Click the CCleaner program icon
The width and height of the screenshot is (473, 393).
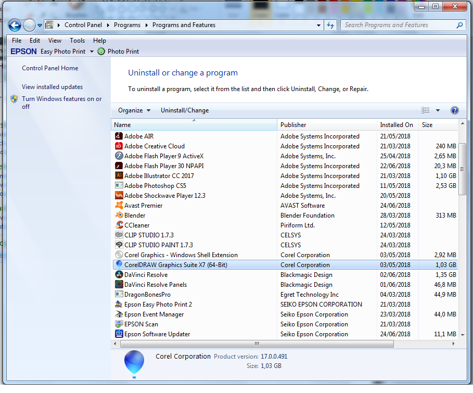(x=119, y=225)
